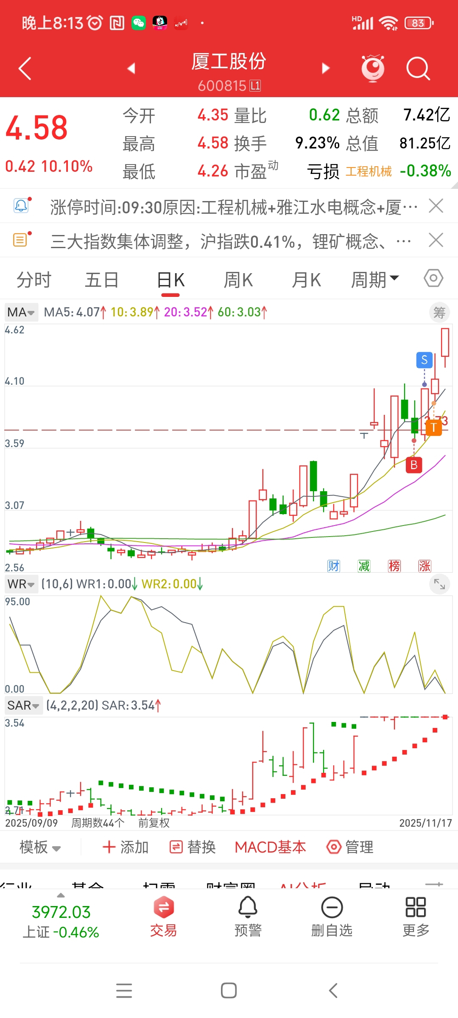The image size is (458, 1018).
Task: Tap the orange T marker on chart
Action: click(x=433, y=428)
